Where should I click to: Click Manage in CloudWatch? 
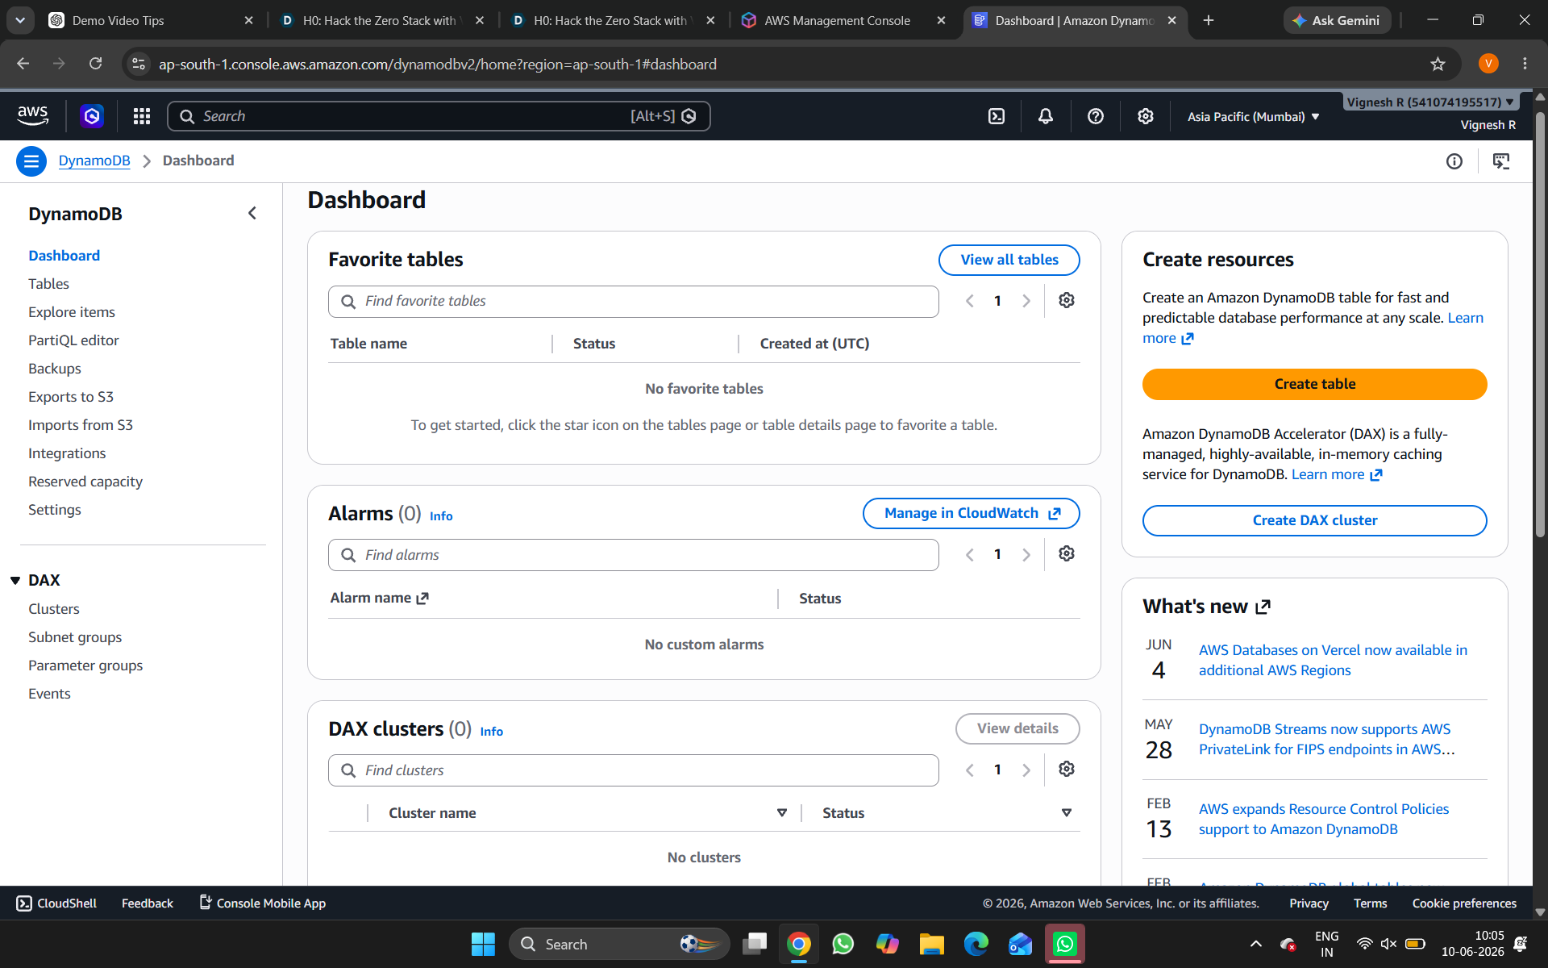(971, 513)
